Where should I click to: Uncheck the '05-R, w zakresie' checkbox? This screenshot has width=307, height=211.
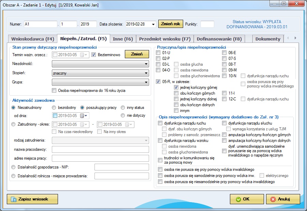point(158,81)
